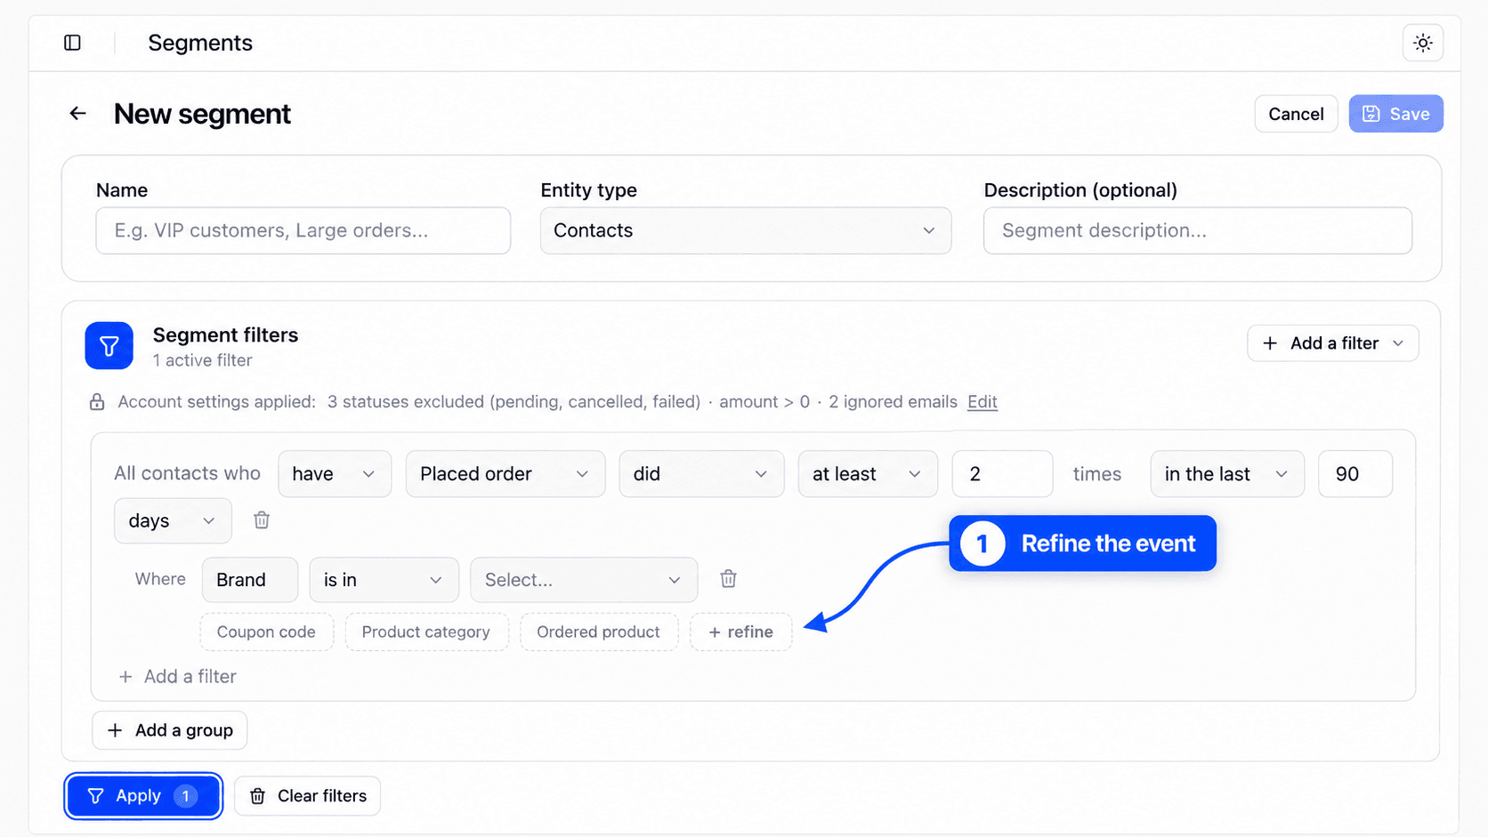Change the 'at least' comparator dropdown
Image resolution: width=1488 pixels, height=837 pixels.
click(867, 474)
